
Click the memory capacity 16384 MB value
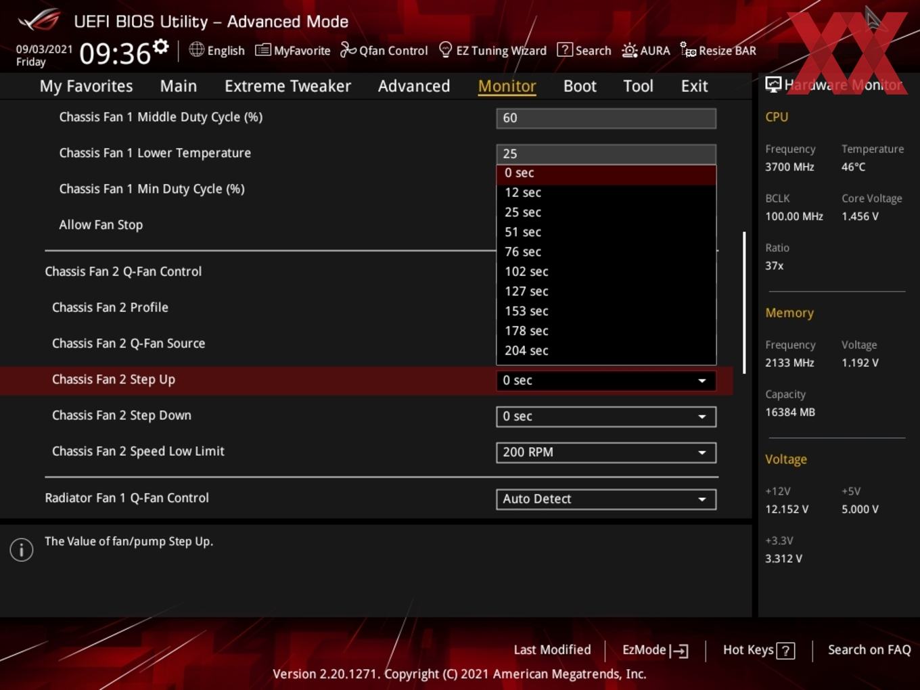click(790, 412)
